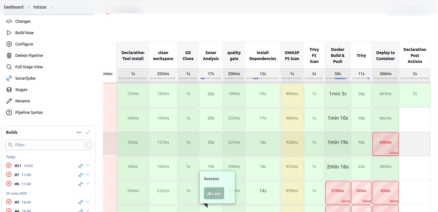Open build #6 link

pos(17,184)
